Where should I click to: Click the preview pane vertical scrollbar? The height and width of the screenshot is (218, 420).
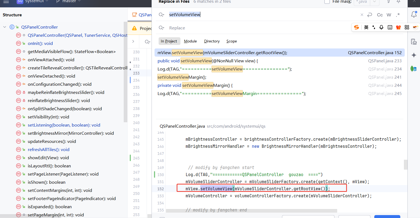[x=406, y=164]
